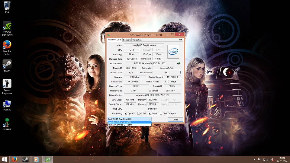Toggle the DirectCompute checkbox
290x163 pixels.
[161, 113]
